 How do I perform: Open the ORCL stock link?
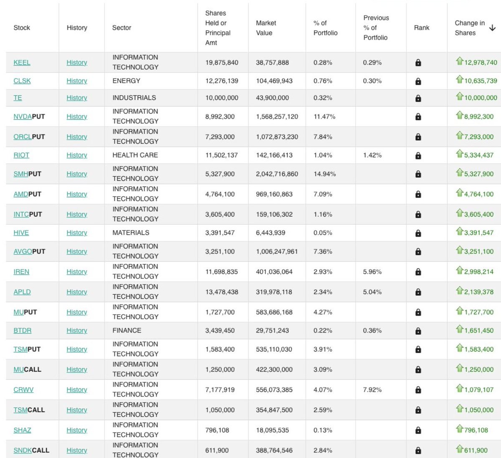click(23, 137)
